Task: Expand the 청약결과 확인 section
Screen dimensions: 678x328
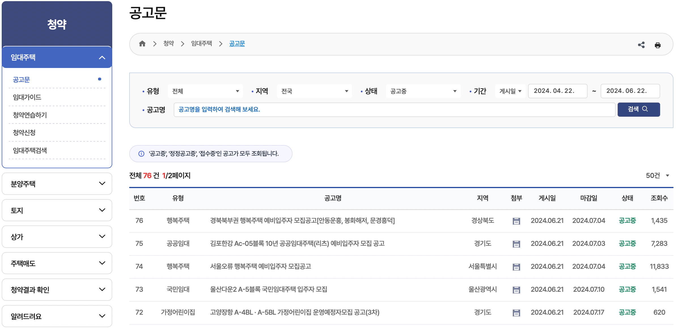Action: [57, 290]
